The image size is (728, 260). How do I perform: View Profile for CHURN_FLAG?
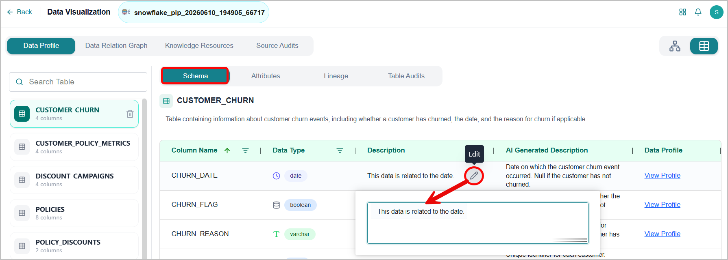click(662, 204)
